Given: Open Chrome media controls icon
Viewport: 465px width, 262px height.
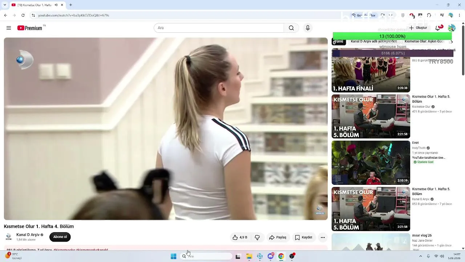Looking at the screenshot, I should [x=442, y=15].
